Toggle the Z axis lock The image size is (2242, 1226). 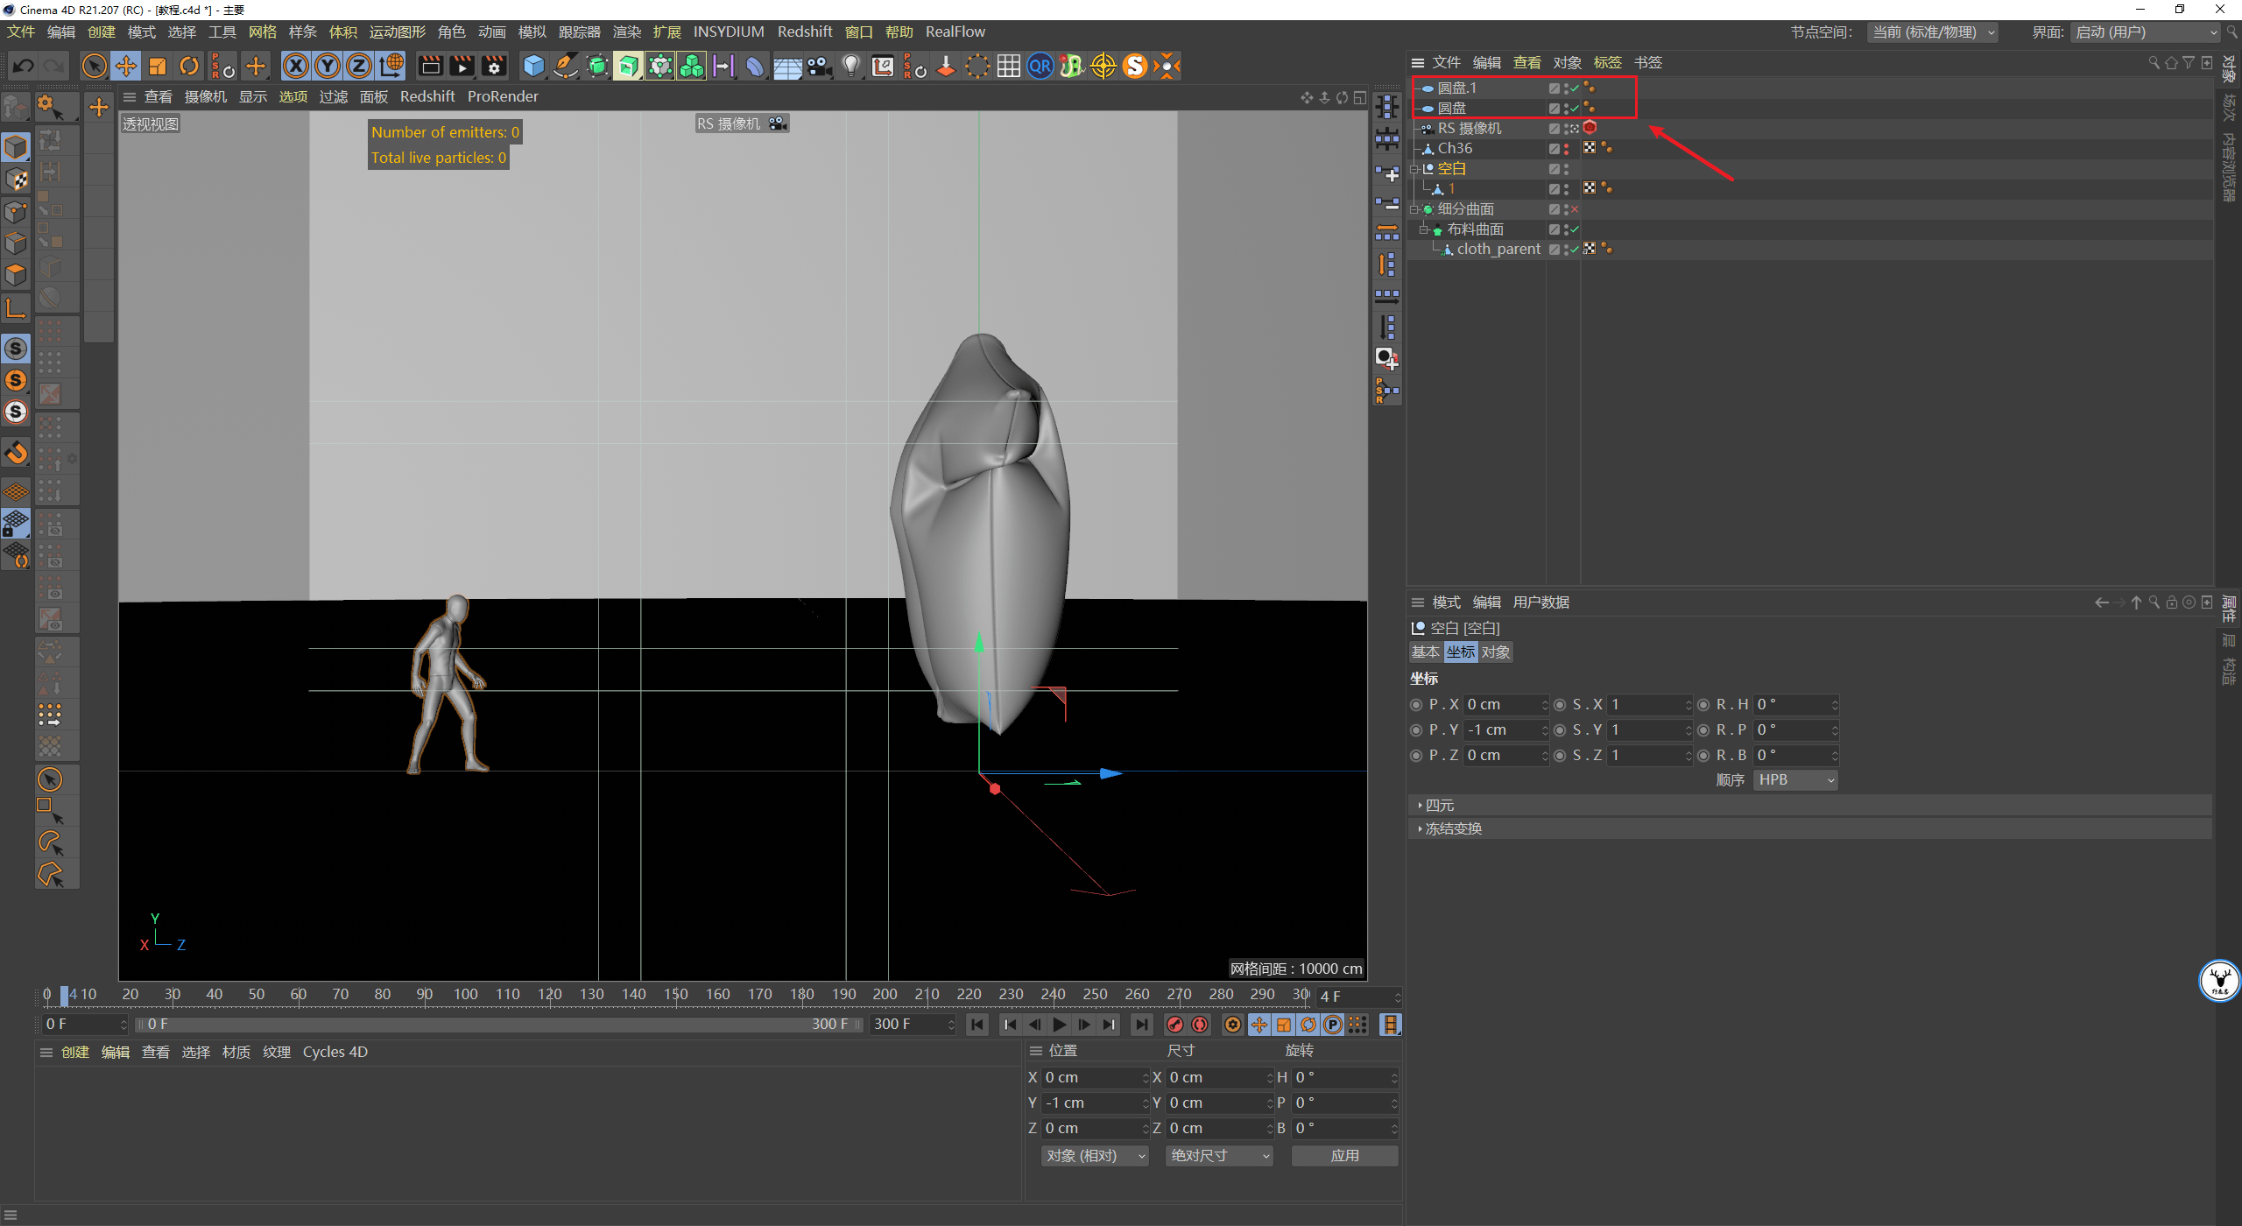(x=358, y=67)
